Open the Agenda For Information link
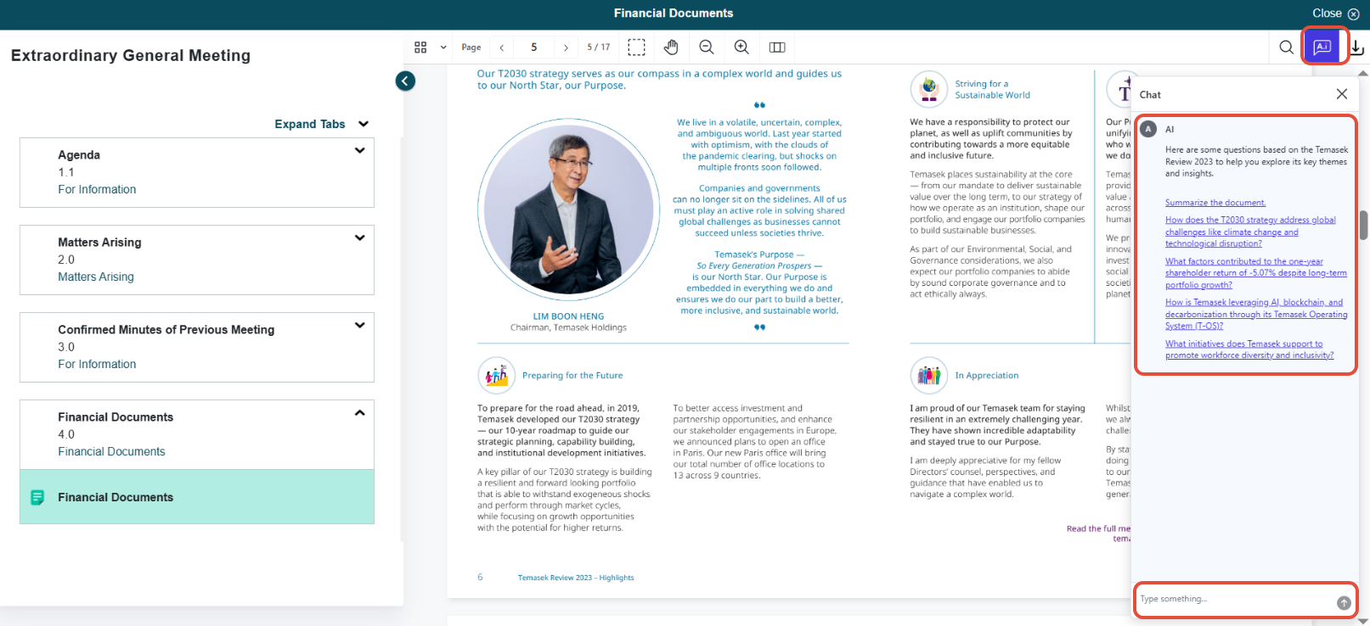The width and height of the screenshot is (1370, 626). tap(97, 189)
